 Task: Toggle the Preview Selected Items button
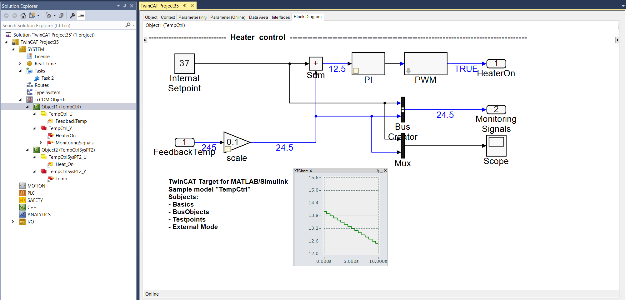click(x=81, y=16)
